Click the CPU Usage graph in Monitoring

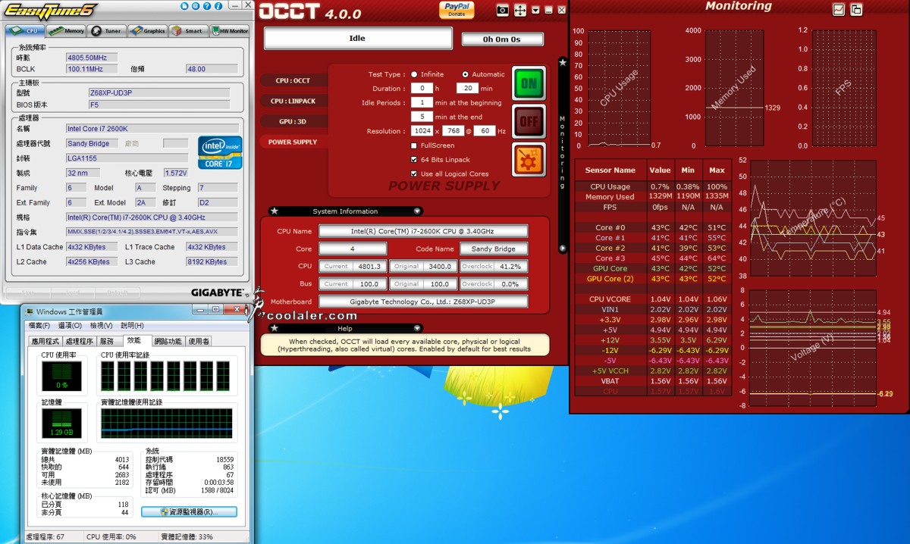click(619, 88)
